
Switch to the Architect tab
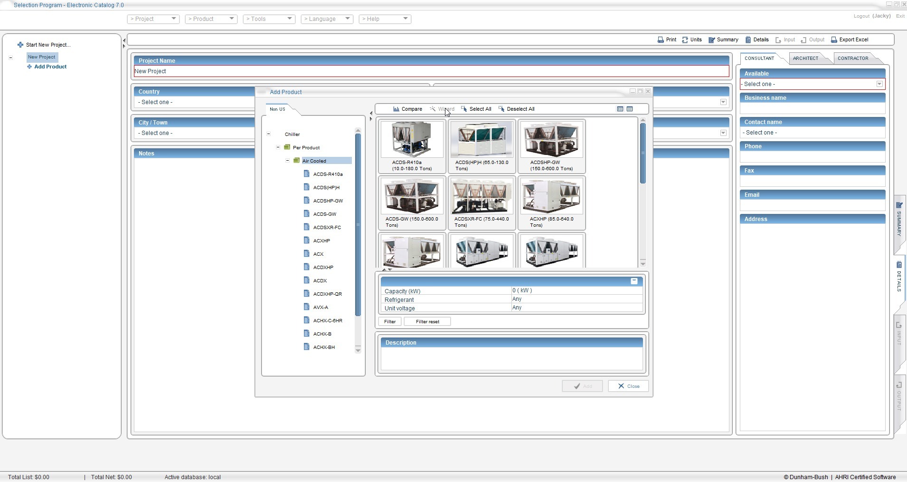pyautogui.click(x=805, y=58)
